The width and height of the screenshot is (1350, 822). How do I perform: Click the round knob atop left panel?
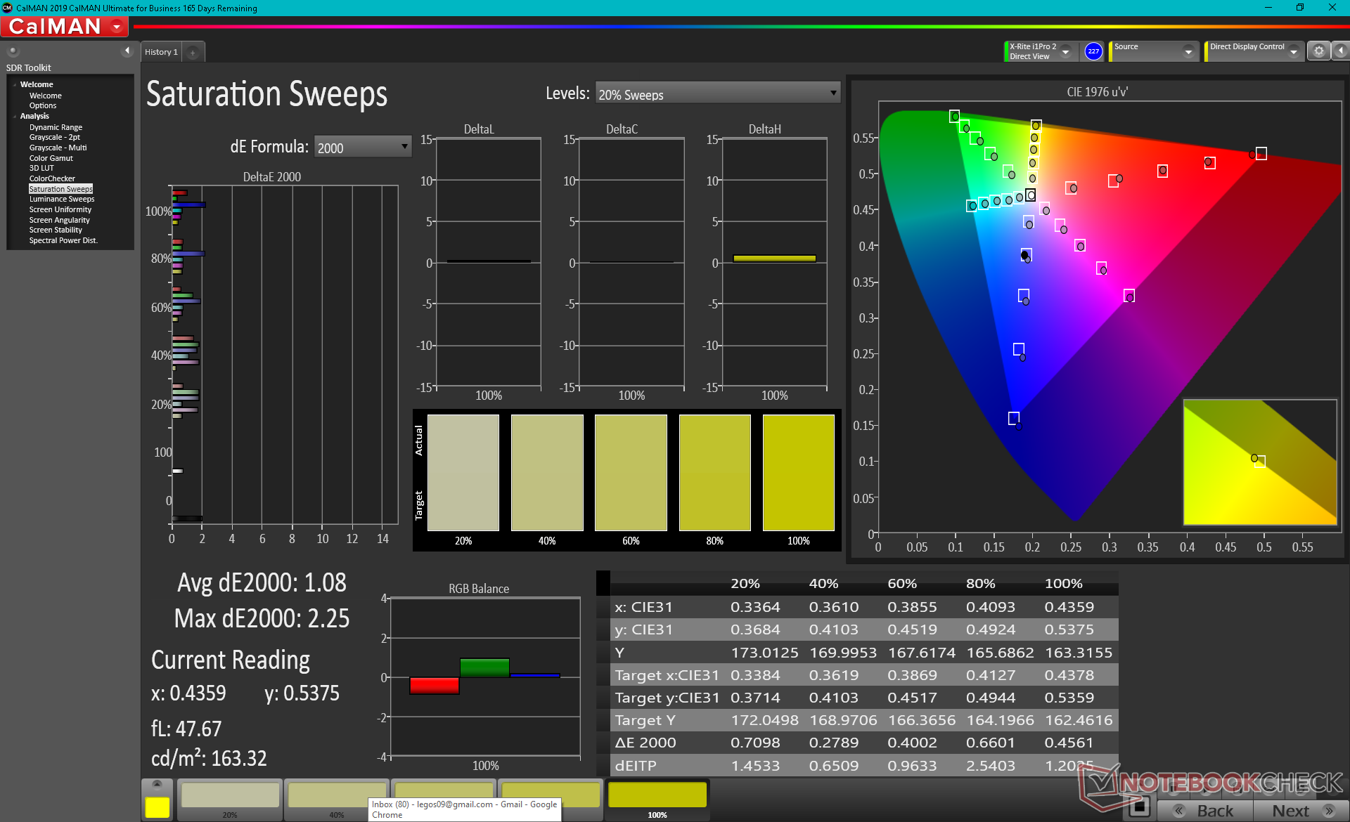coord(13,51)
